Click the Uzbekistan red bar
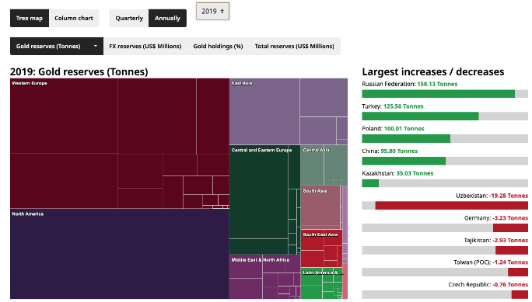This screenshot has width=532, height=302. (x=452, y=206)
